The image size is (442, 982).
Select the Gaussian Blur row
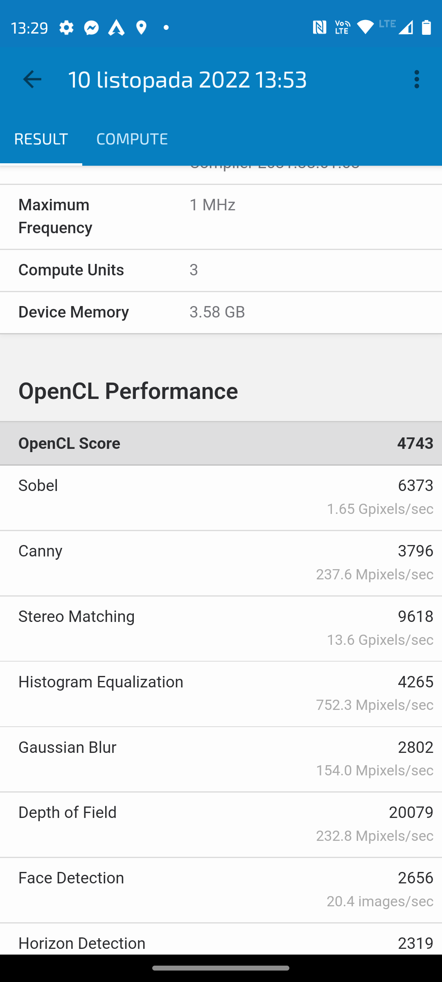tap(221, 759)
